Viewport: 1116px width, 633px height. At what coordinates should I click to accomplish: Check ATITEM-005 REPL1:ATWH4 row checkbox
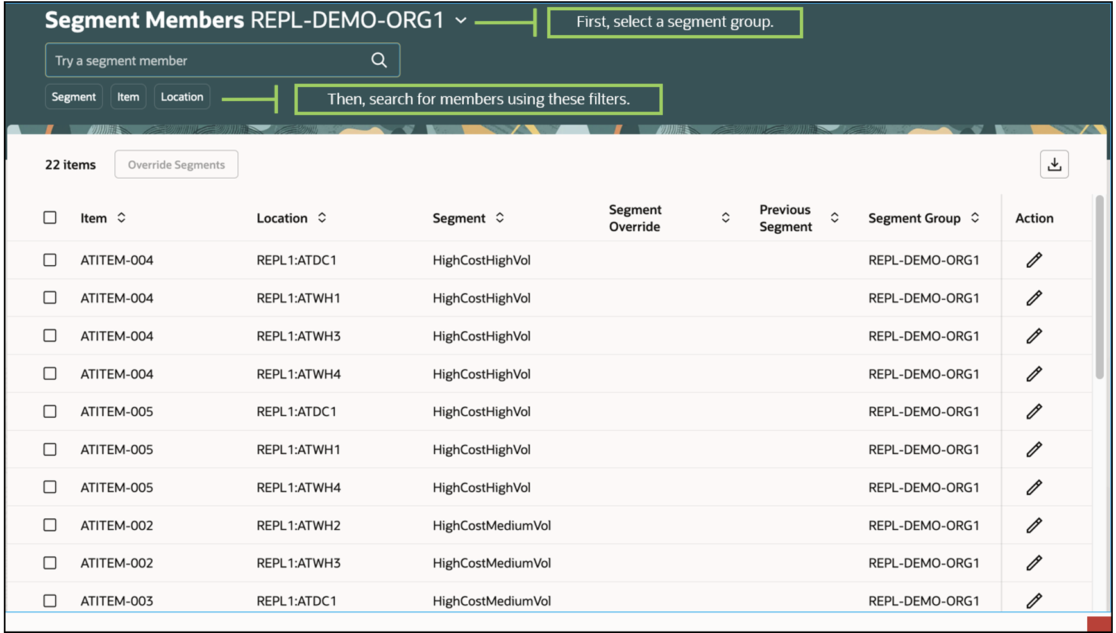pos(50,488)
